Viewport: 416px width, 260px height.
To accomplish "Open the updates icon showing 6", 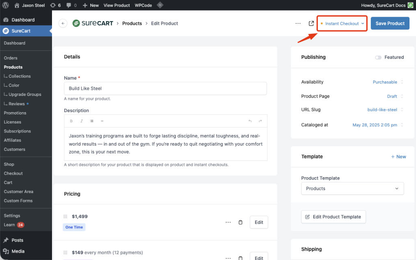I will (x=55, y=5).
